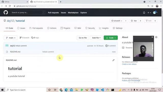Screen dimensions: 163x92
Task: Open Microsoft Edge from taskbar
Action: (66, 90)
